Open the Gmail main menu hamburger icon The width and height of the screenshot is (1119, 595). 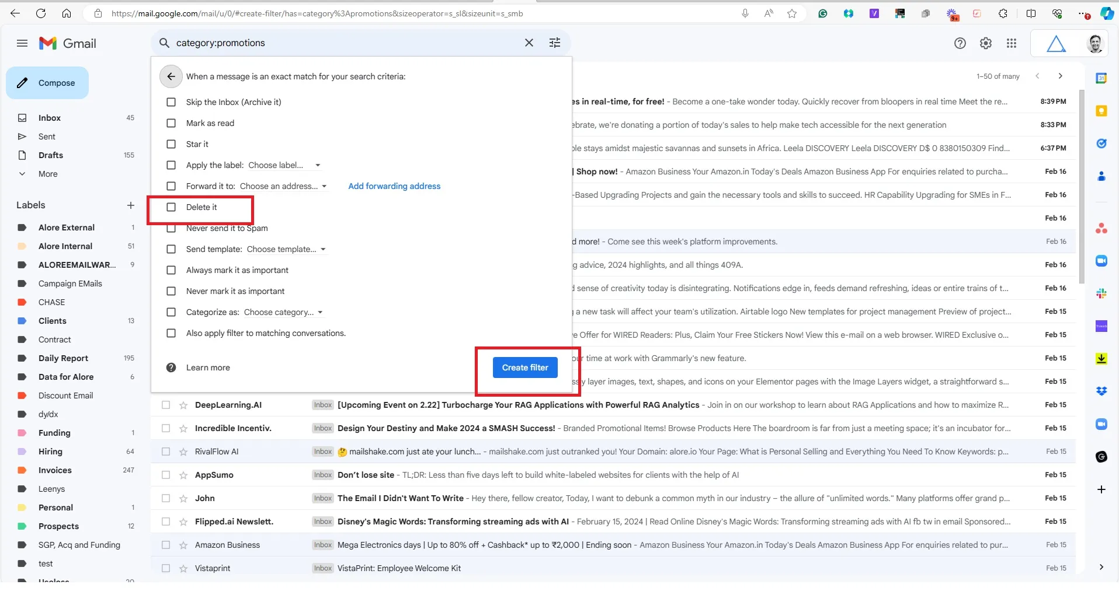pos(22,43)
